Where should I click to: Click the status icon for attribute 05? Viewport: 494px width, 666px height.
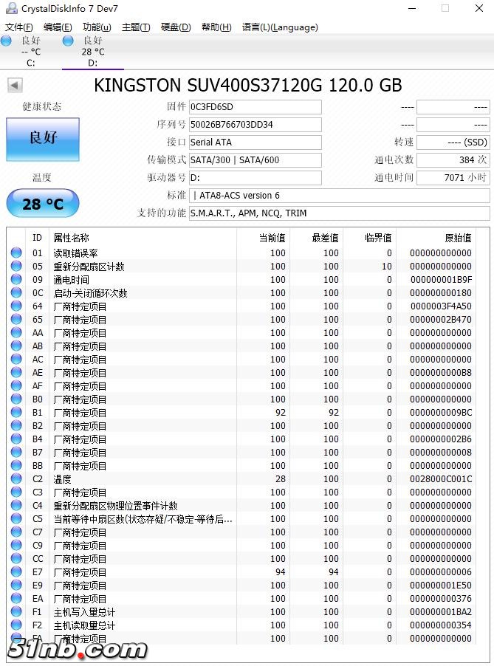(16, 266)
